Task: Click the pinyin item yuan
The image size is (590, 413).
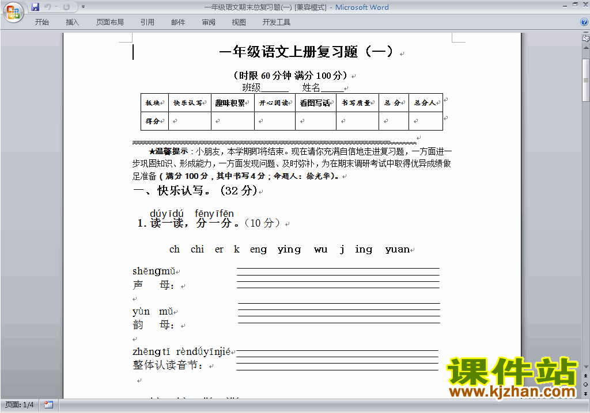Action: click(398, 250)
